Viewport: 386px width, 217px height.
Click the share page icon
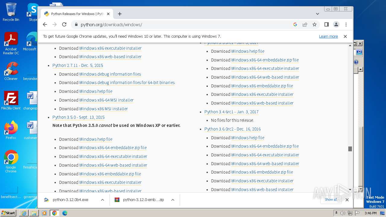point(305,24)
